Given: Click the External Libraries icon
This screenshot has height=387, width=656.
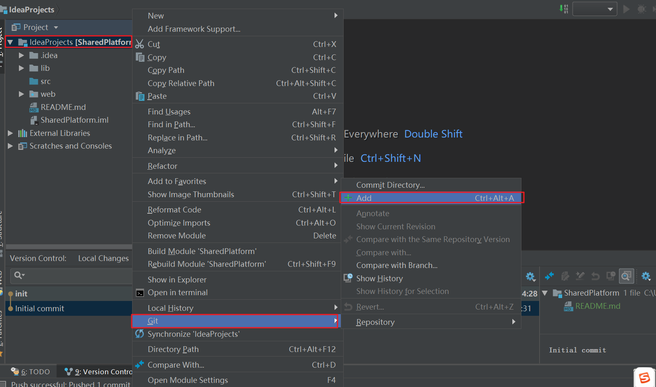Looking at the screenshot, I should tap(23, 133).
